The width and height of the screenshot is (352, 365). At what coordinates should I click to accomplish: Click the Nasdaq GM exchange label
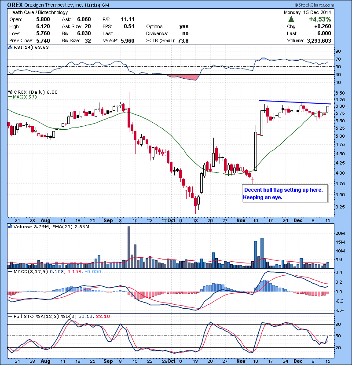coord(97,5)
